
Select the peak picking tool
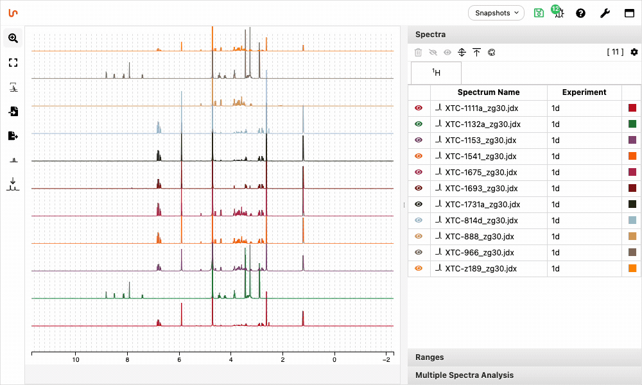tap(13, 87)
